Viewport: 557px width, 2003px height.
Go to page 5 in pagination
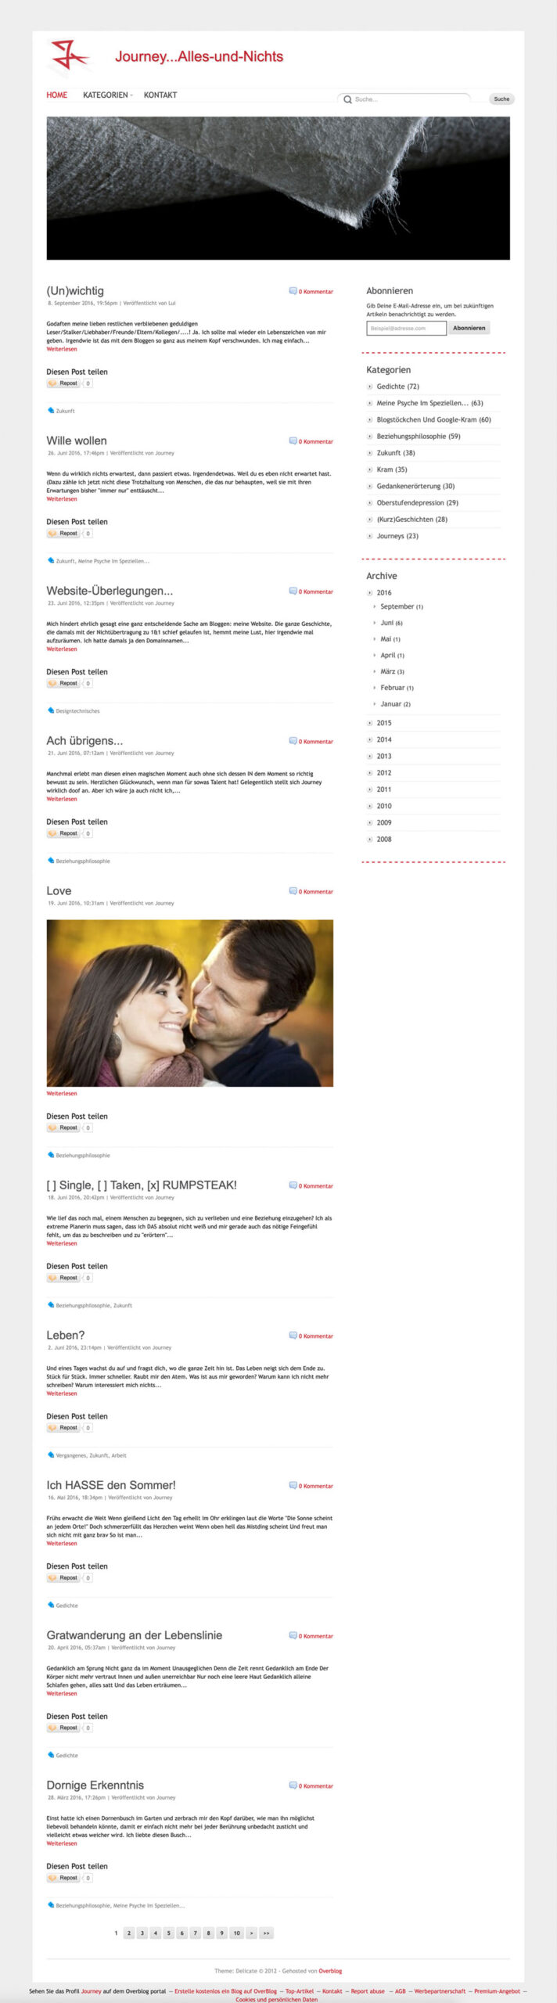pyautogui.click(x=168, y=1933)
